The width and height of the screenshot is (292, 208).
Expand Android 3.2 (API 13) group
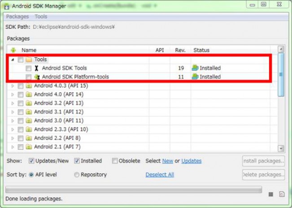point(13,103)
